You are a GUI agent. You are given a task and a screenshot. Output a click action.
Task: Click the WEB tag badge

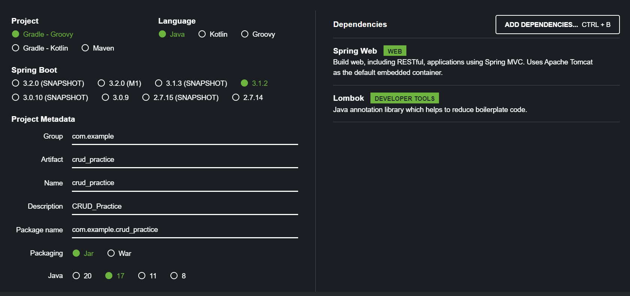point(395,51)
